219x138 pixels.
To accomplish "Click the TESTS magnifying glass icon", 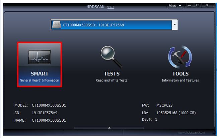I will tap(112, 57).
